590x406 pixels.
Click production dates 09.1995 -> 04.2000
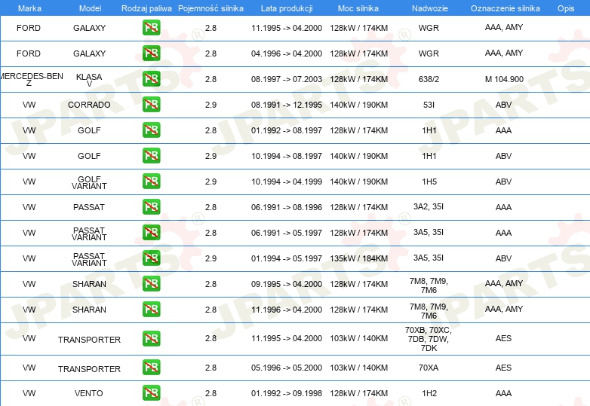tap(287, 284)
